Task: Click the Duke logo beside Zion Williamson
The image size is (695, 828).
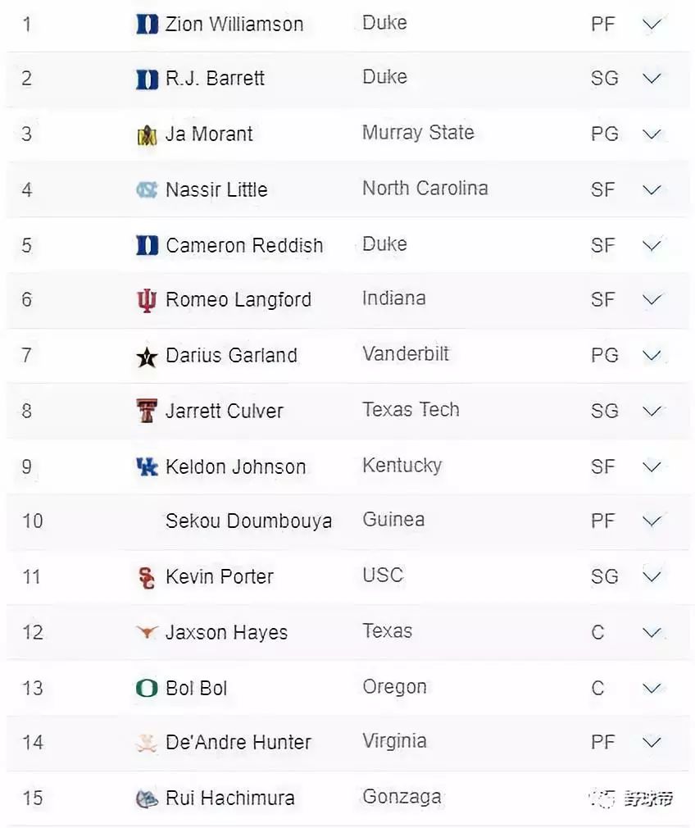Action: pyautogui.click(x=147, y=25)
